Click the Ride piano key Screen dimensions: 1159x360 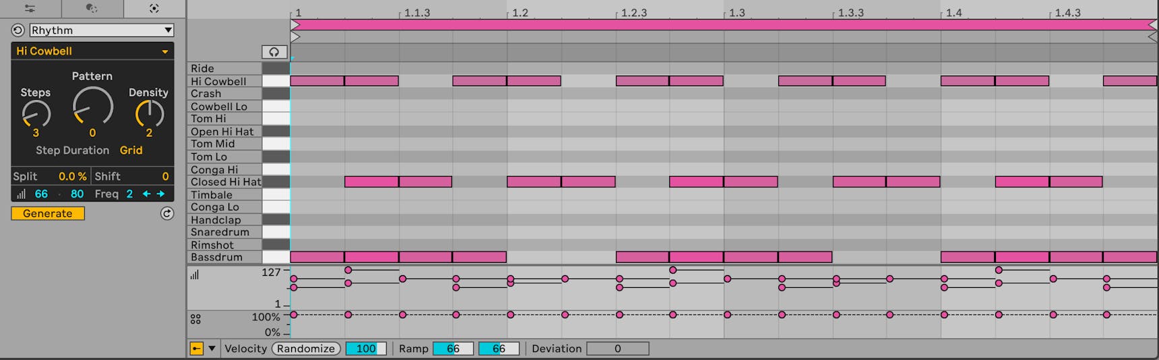click(x=276, y=68)
